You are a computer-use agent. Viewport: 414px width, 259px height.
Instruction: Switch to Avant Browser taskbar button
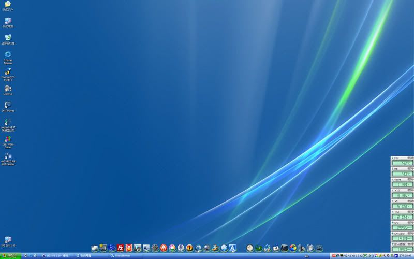pyautogui.click(x=124, y=256)
